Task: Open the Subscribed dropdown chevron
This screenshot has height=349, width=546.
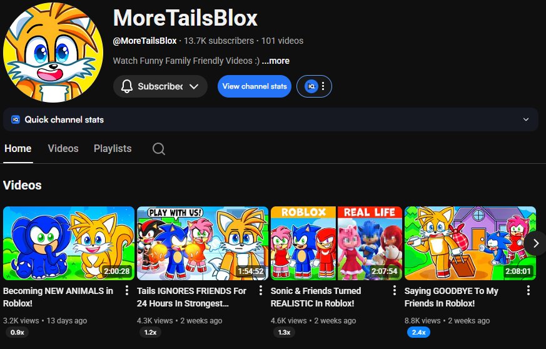Action: 194,86
